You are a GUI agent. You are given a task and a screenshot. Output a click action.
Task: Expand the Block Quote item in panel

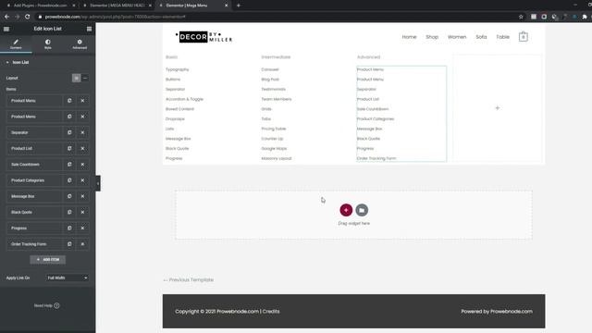click(35, 212)
